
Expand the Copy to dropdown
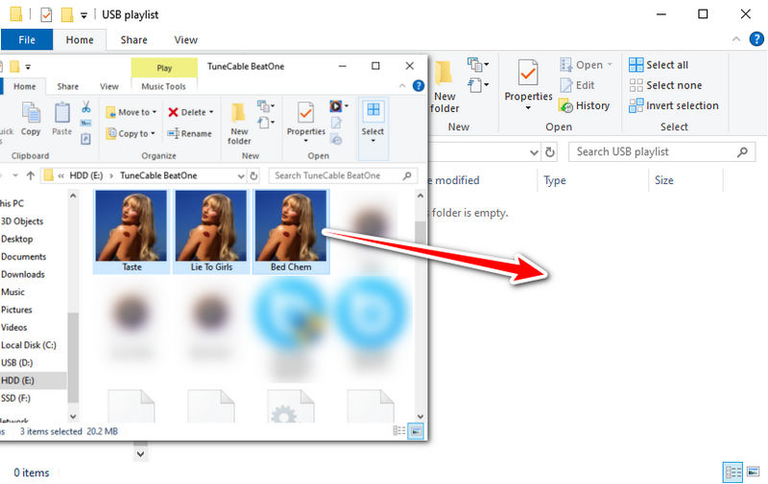point(154,133)
